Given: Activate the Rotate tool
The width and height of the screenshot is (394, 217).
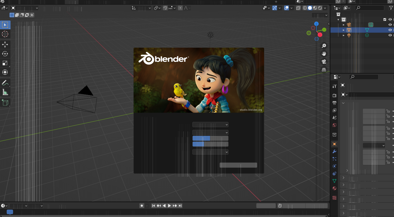Looking at the screenshot, I should (5, 54).
